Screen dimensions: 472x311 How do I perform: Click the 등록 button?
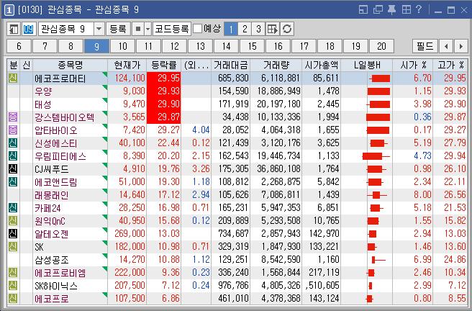click(x=118, y=30)
